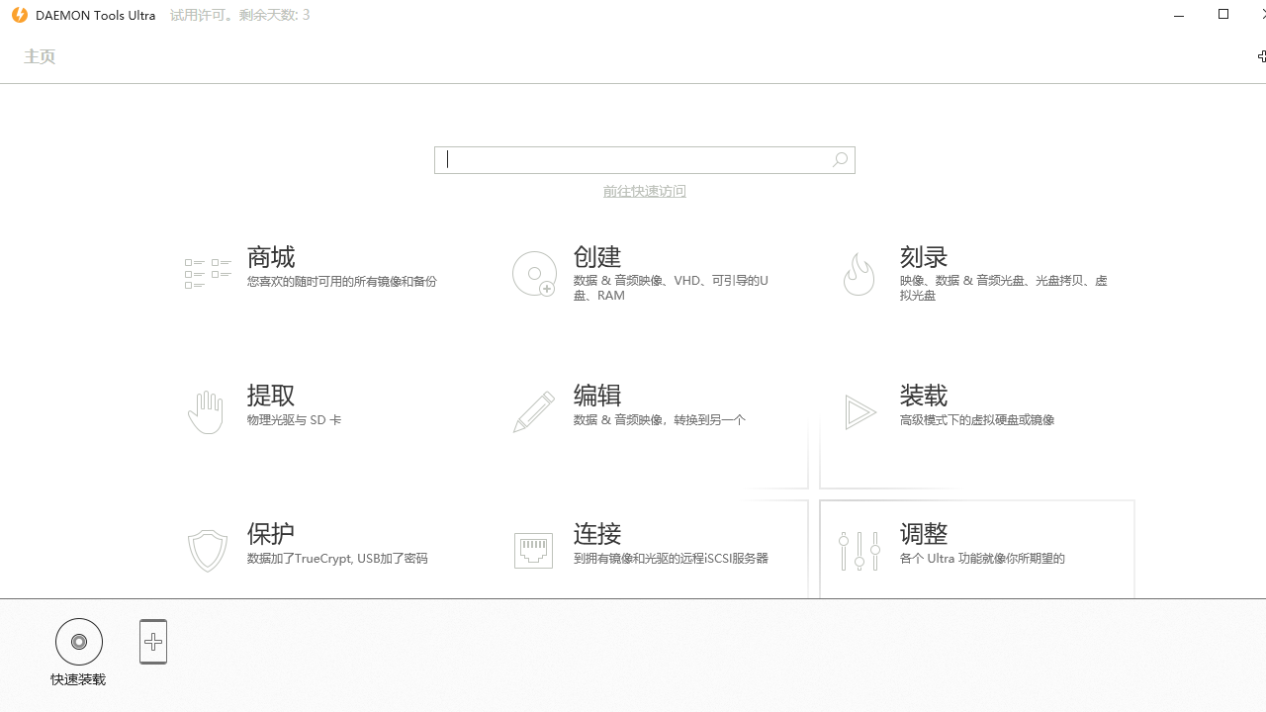Click the 刻录 flame icon
This screenshot has width=1266, height=712.
pyautogui.click(x=859, y=274)
